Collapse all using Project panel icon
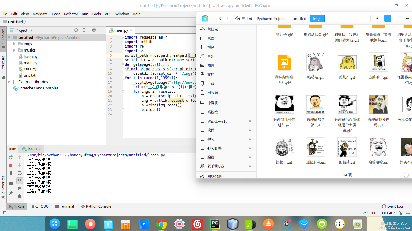 [x=84, y=30]
